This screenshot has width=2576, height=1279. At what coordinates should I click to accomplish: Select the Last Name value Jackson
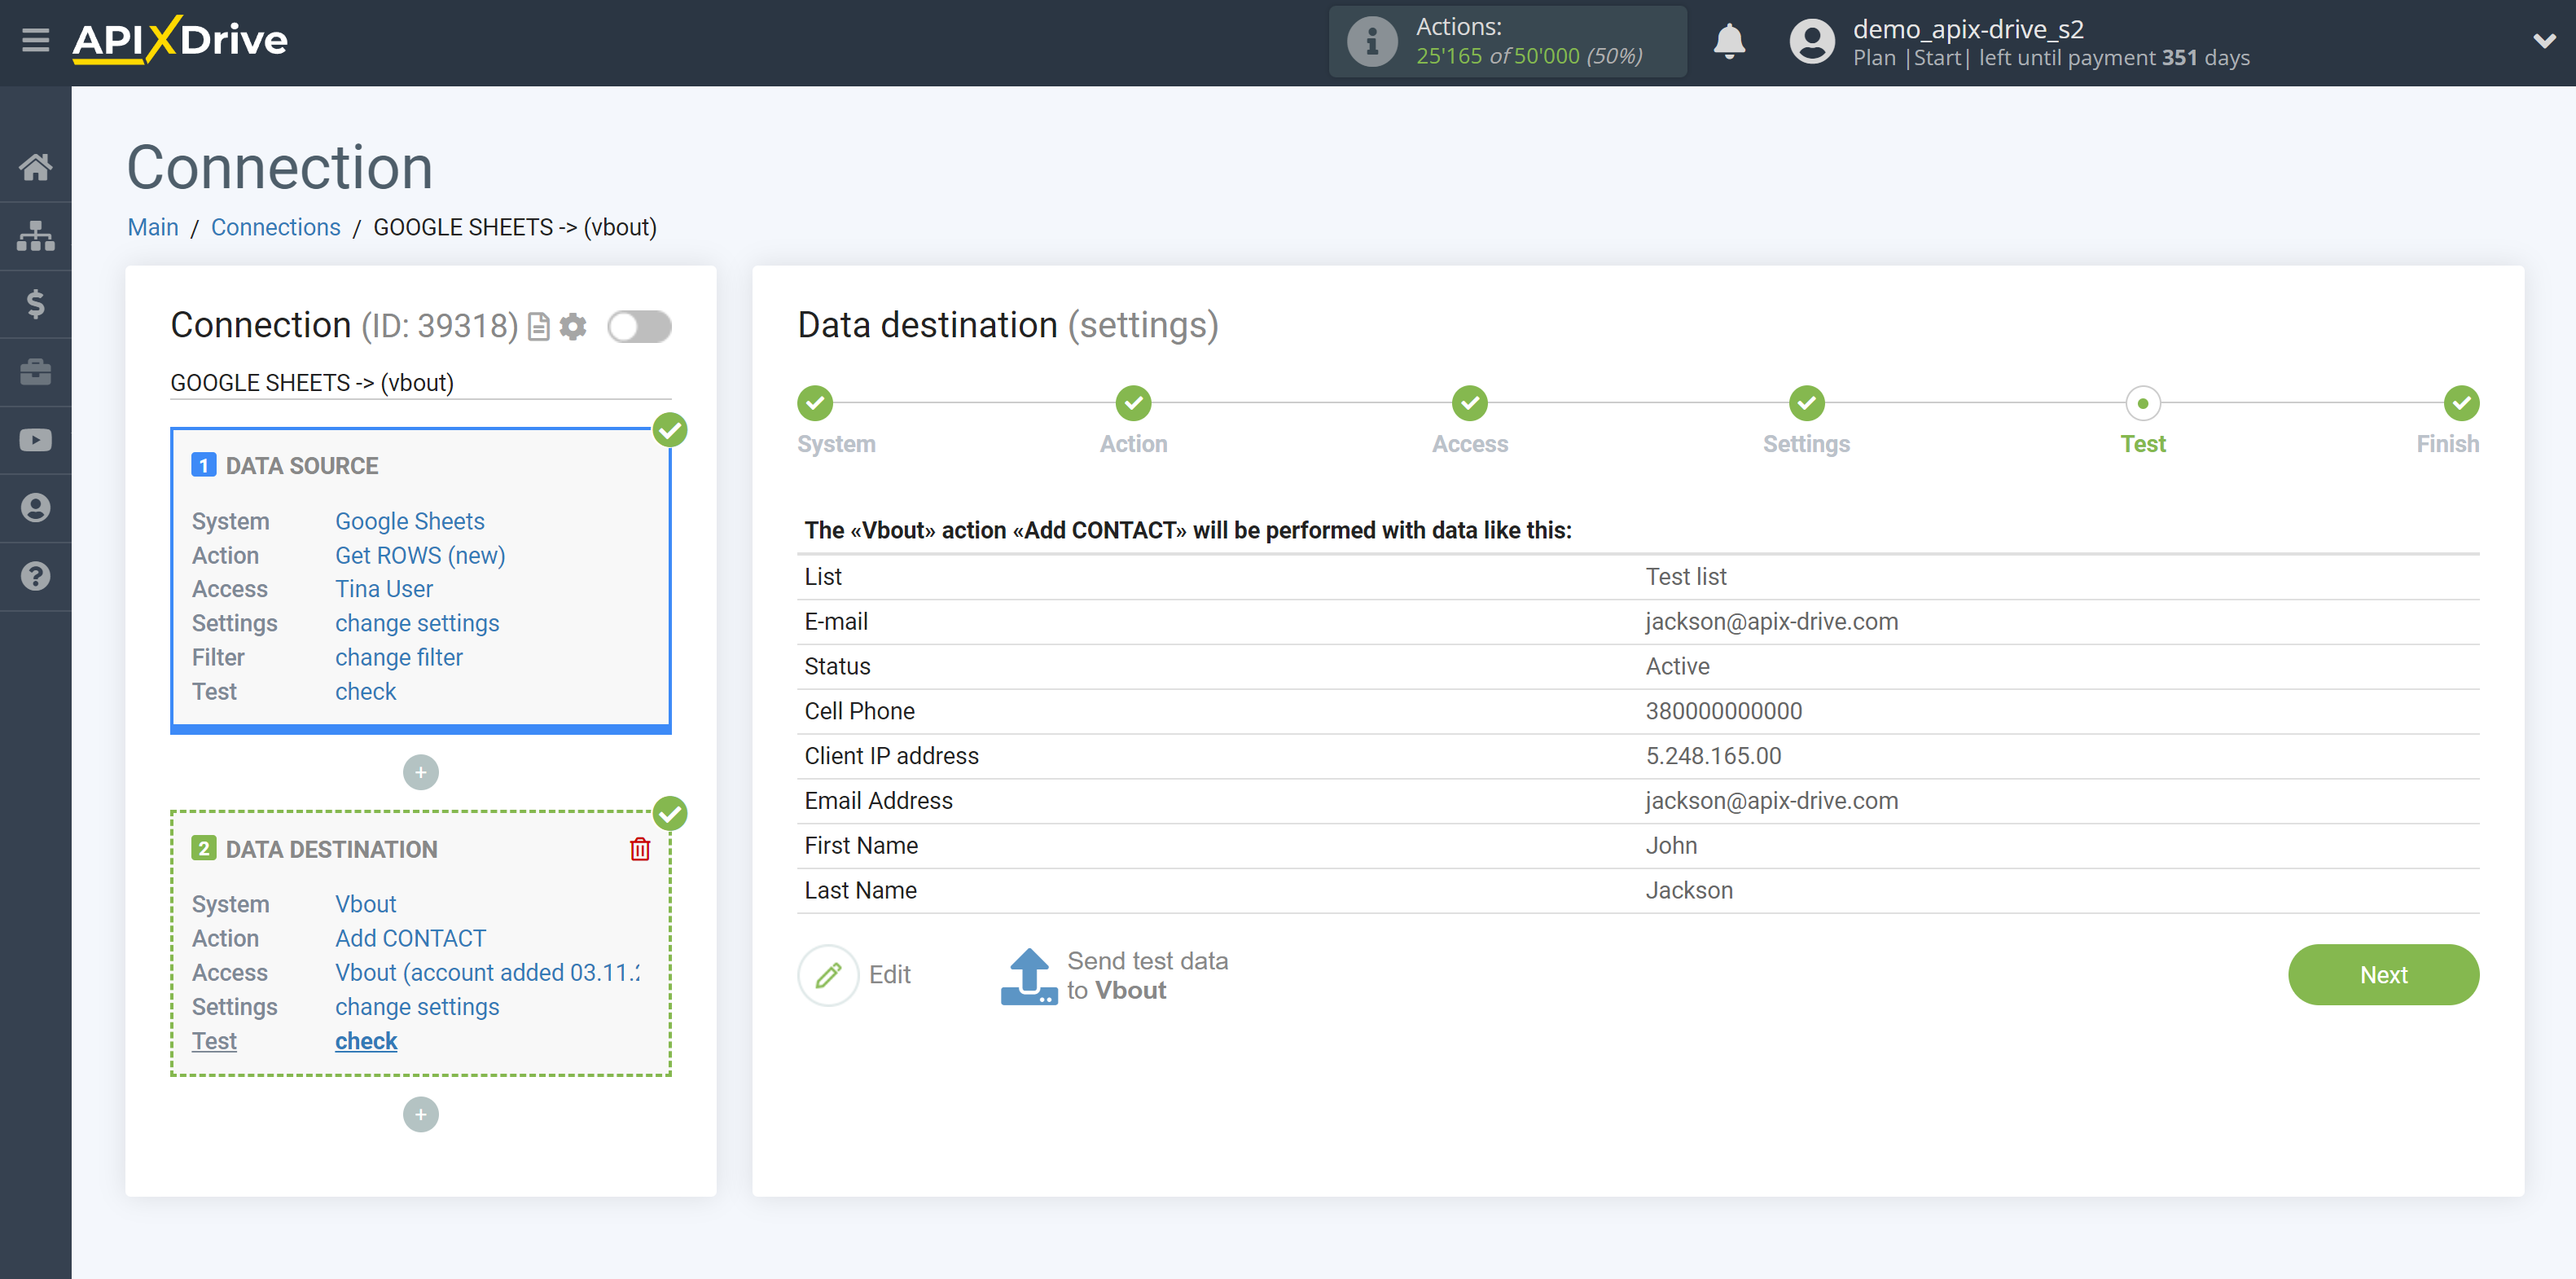click(x=1689, y=890)
